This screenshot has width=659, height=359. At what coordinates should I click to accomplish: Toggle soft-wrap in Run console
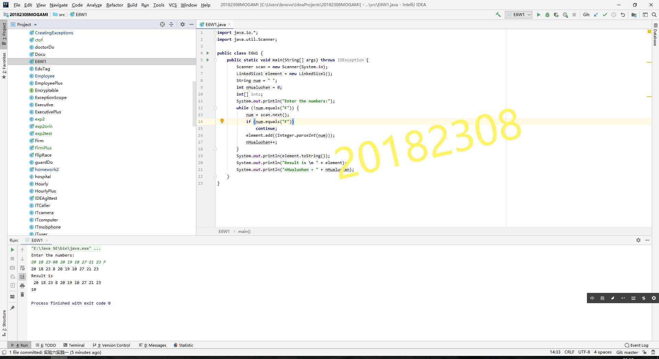22,268
